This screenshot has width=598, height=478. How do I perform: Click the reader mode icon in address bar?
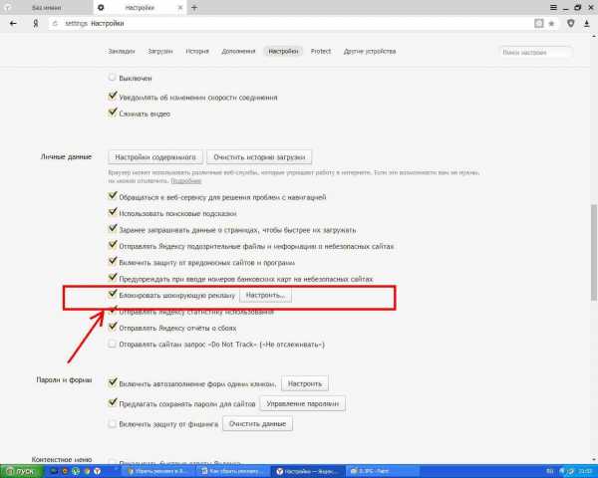click(x=538, y=23)
